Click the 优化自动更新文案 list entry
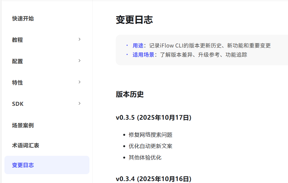The width and height of the screenshot is (288, 183). point(150,146)
